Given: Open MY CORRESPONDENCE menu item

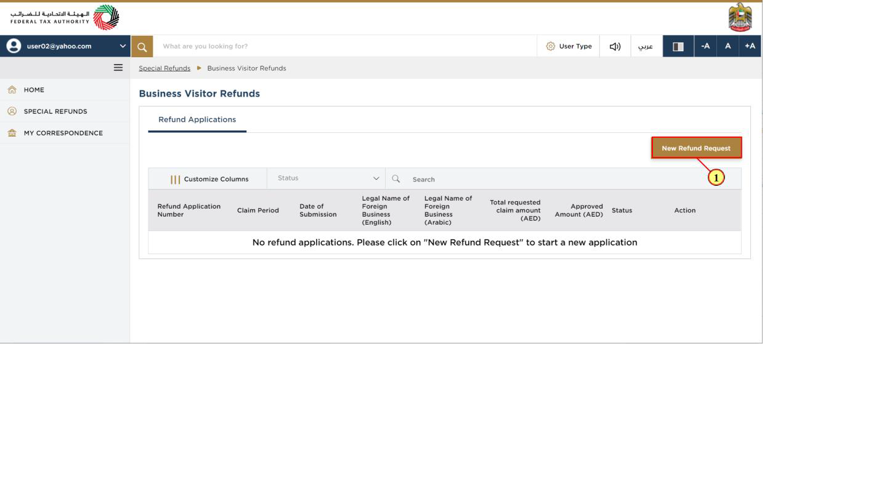Looking at the screenshot, I should (63, 133).
